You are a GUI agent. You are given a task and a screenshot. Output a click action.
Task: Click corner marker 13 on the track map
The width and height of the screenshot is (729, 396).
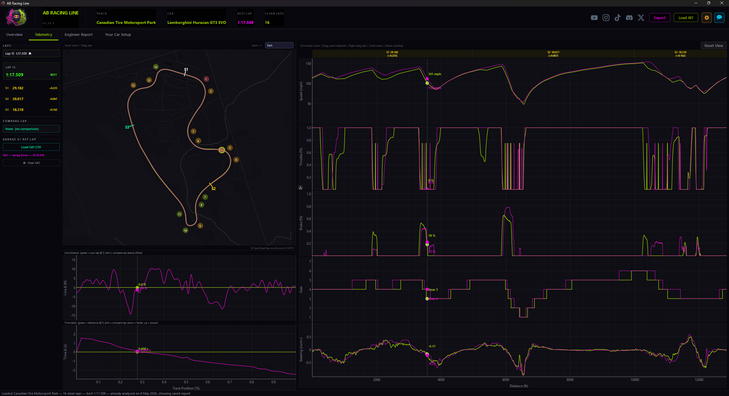click(x=149, y=80)
